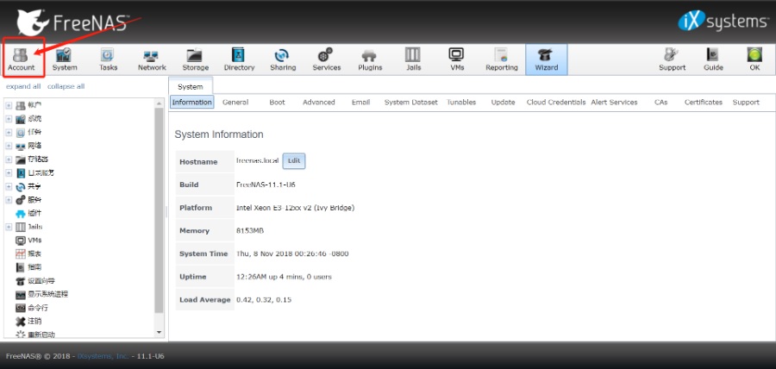Click the tree panel scrollbar thumb
Screen dimensions: 776x369
(x=159, y=210)
